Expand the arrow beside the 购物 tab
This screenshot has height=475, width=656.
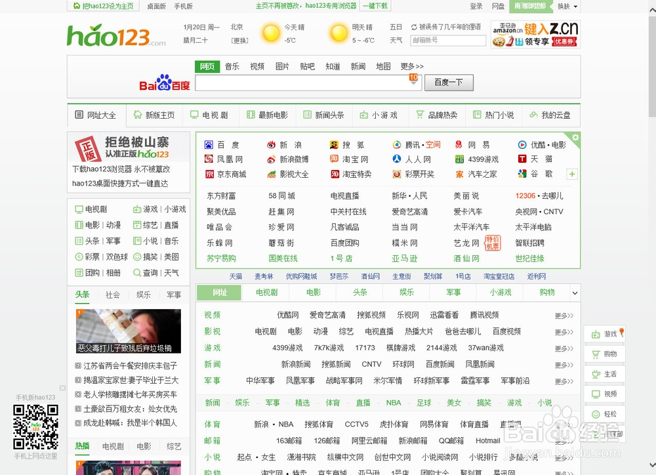575,293
